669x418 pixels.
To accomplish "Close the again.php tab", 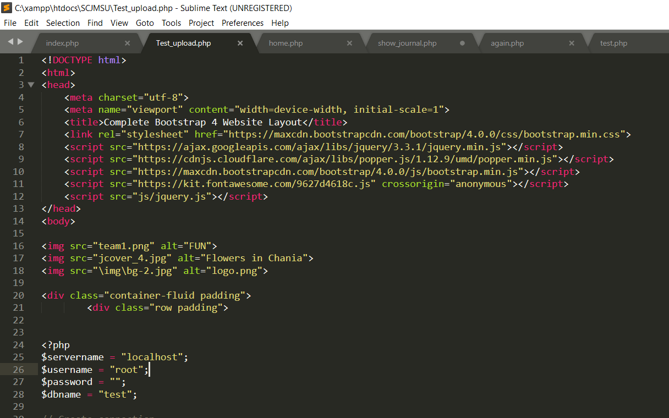I will [x=572, y=43].
